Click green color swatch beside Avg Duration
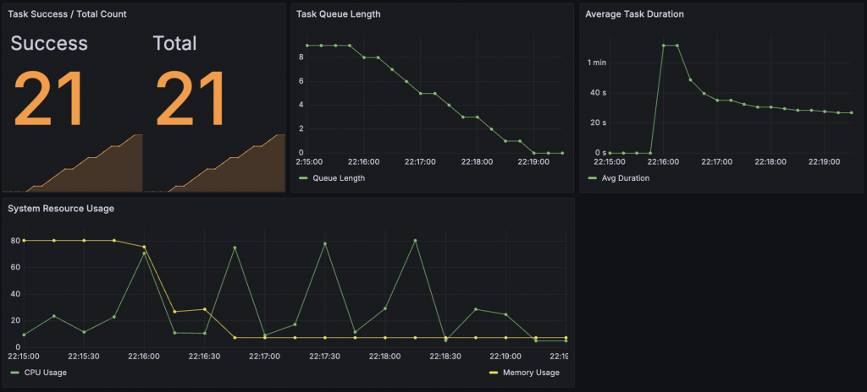This screenshot has width=867, height=392. pyautogui.click(x=592, y=178)
